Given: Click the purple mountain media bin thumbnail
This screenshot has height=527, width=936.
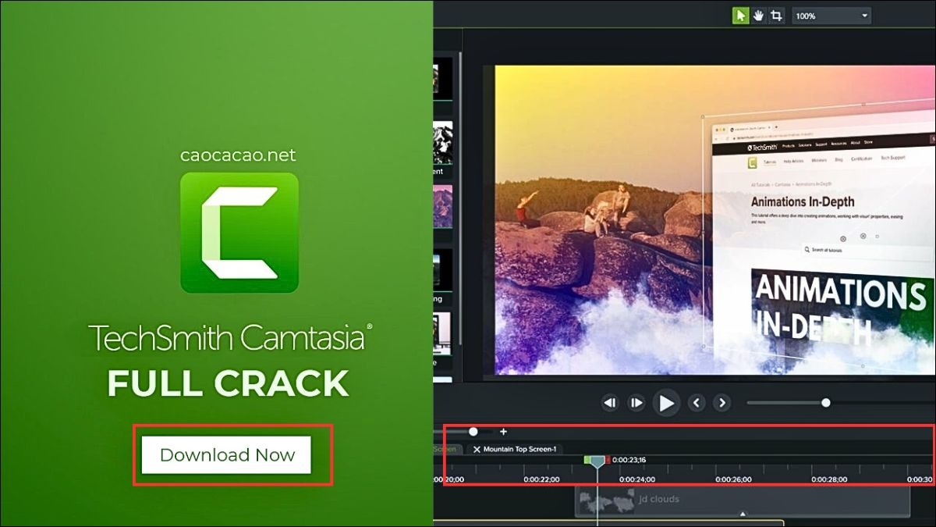Looking at the screenshot, I should [442, 206].
